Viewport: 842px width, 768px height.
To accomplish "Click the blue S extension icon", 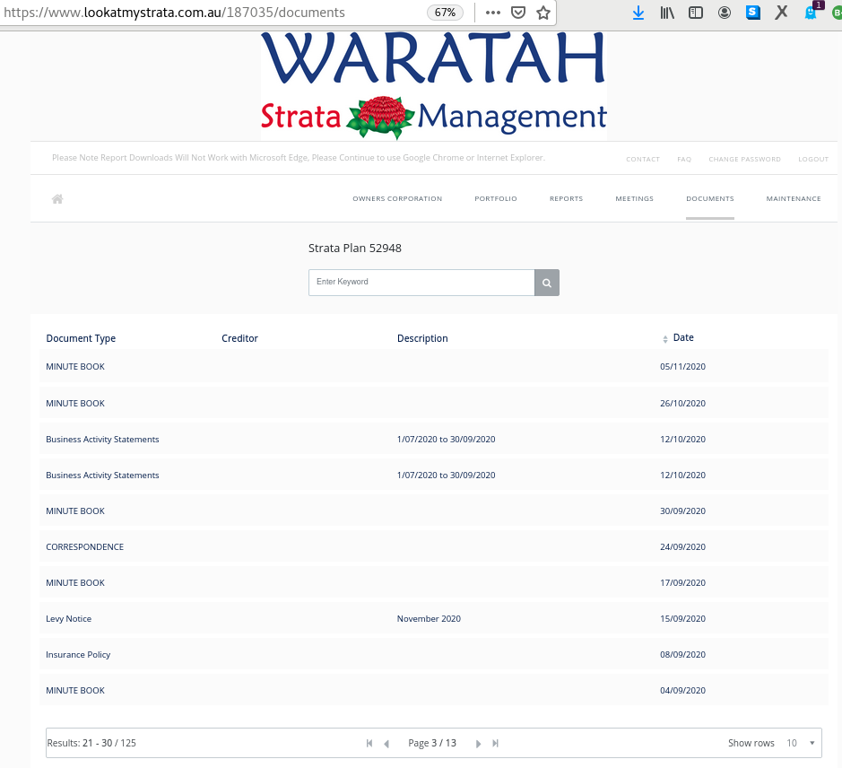I will [x=753, y=13].
